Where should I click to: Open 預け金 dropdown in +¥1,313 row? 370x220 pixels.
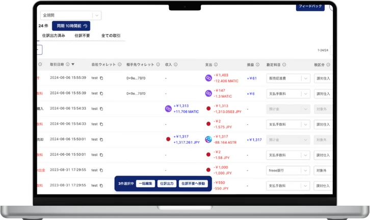(x=288, y=109)
